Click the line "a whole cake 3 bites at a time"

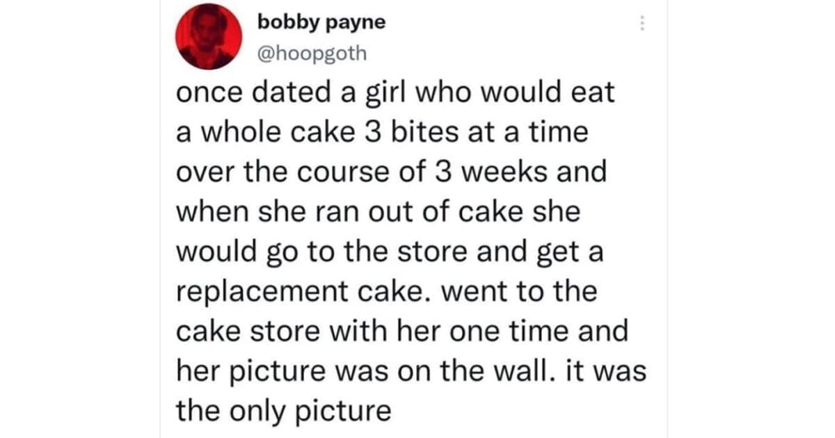(x=381, y=132)
